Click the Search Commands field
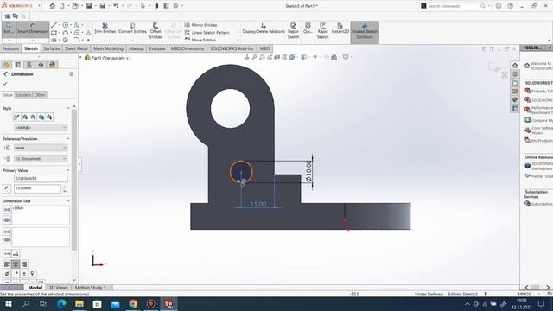553x311 pixels. (453, 6)
